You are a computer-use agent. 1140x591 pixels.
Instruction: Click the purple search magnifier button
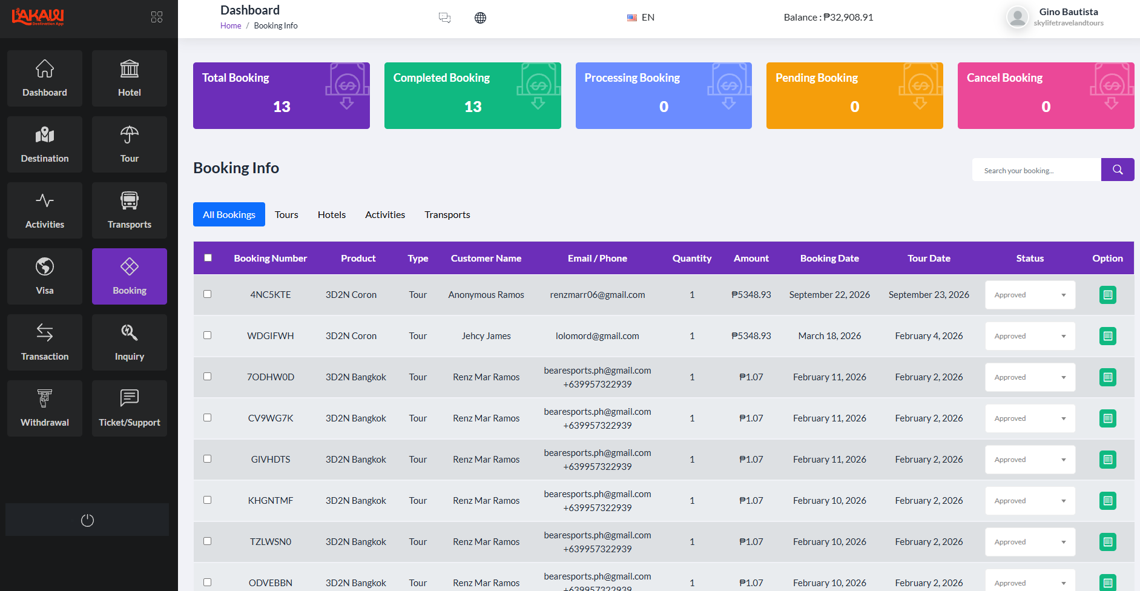tap(1118, 170)
